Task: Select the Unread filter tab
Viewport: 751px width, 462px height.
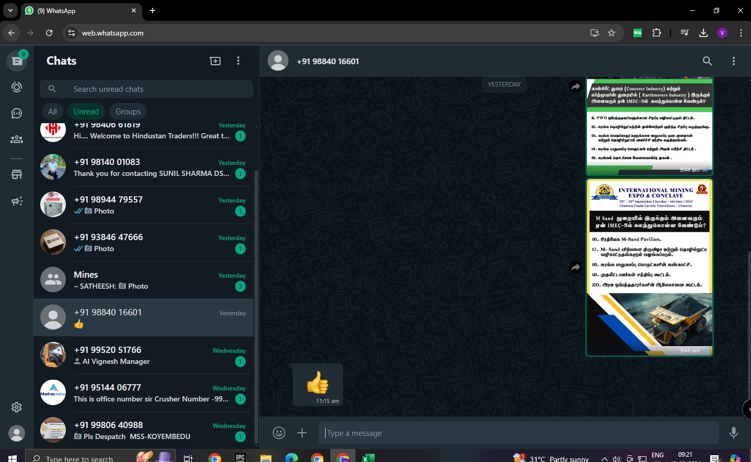Action: (x=86, y=112)
